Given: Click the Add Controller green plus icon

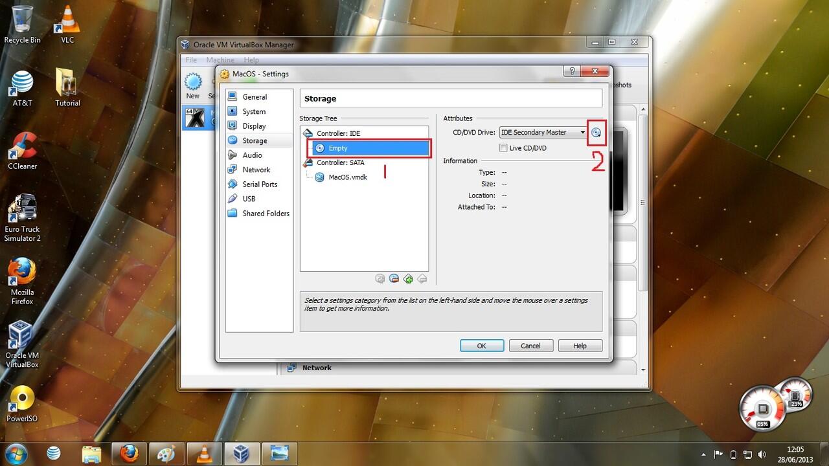Looking at the screenshot, I should click(x=408, y=279).
